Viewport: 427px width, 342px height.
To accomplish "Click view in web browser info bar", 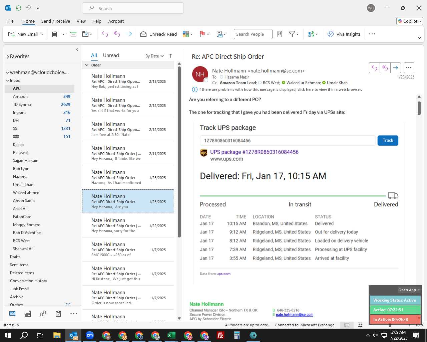I will click(x=280, y=90).
